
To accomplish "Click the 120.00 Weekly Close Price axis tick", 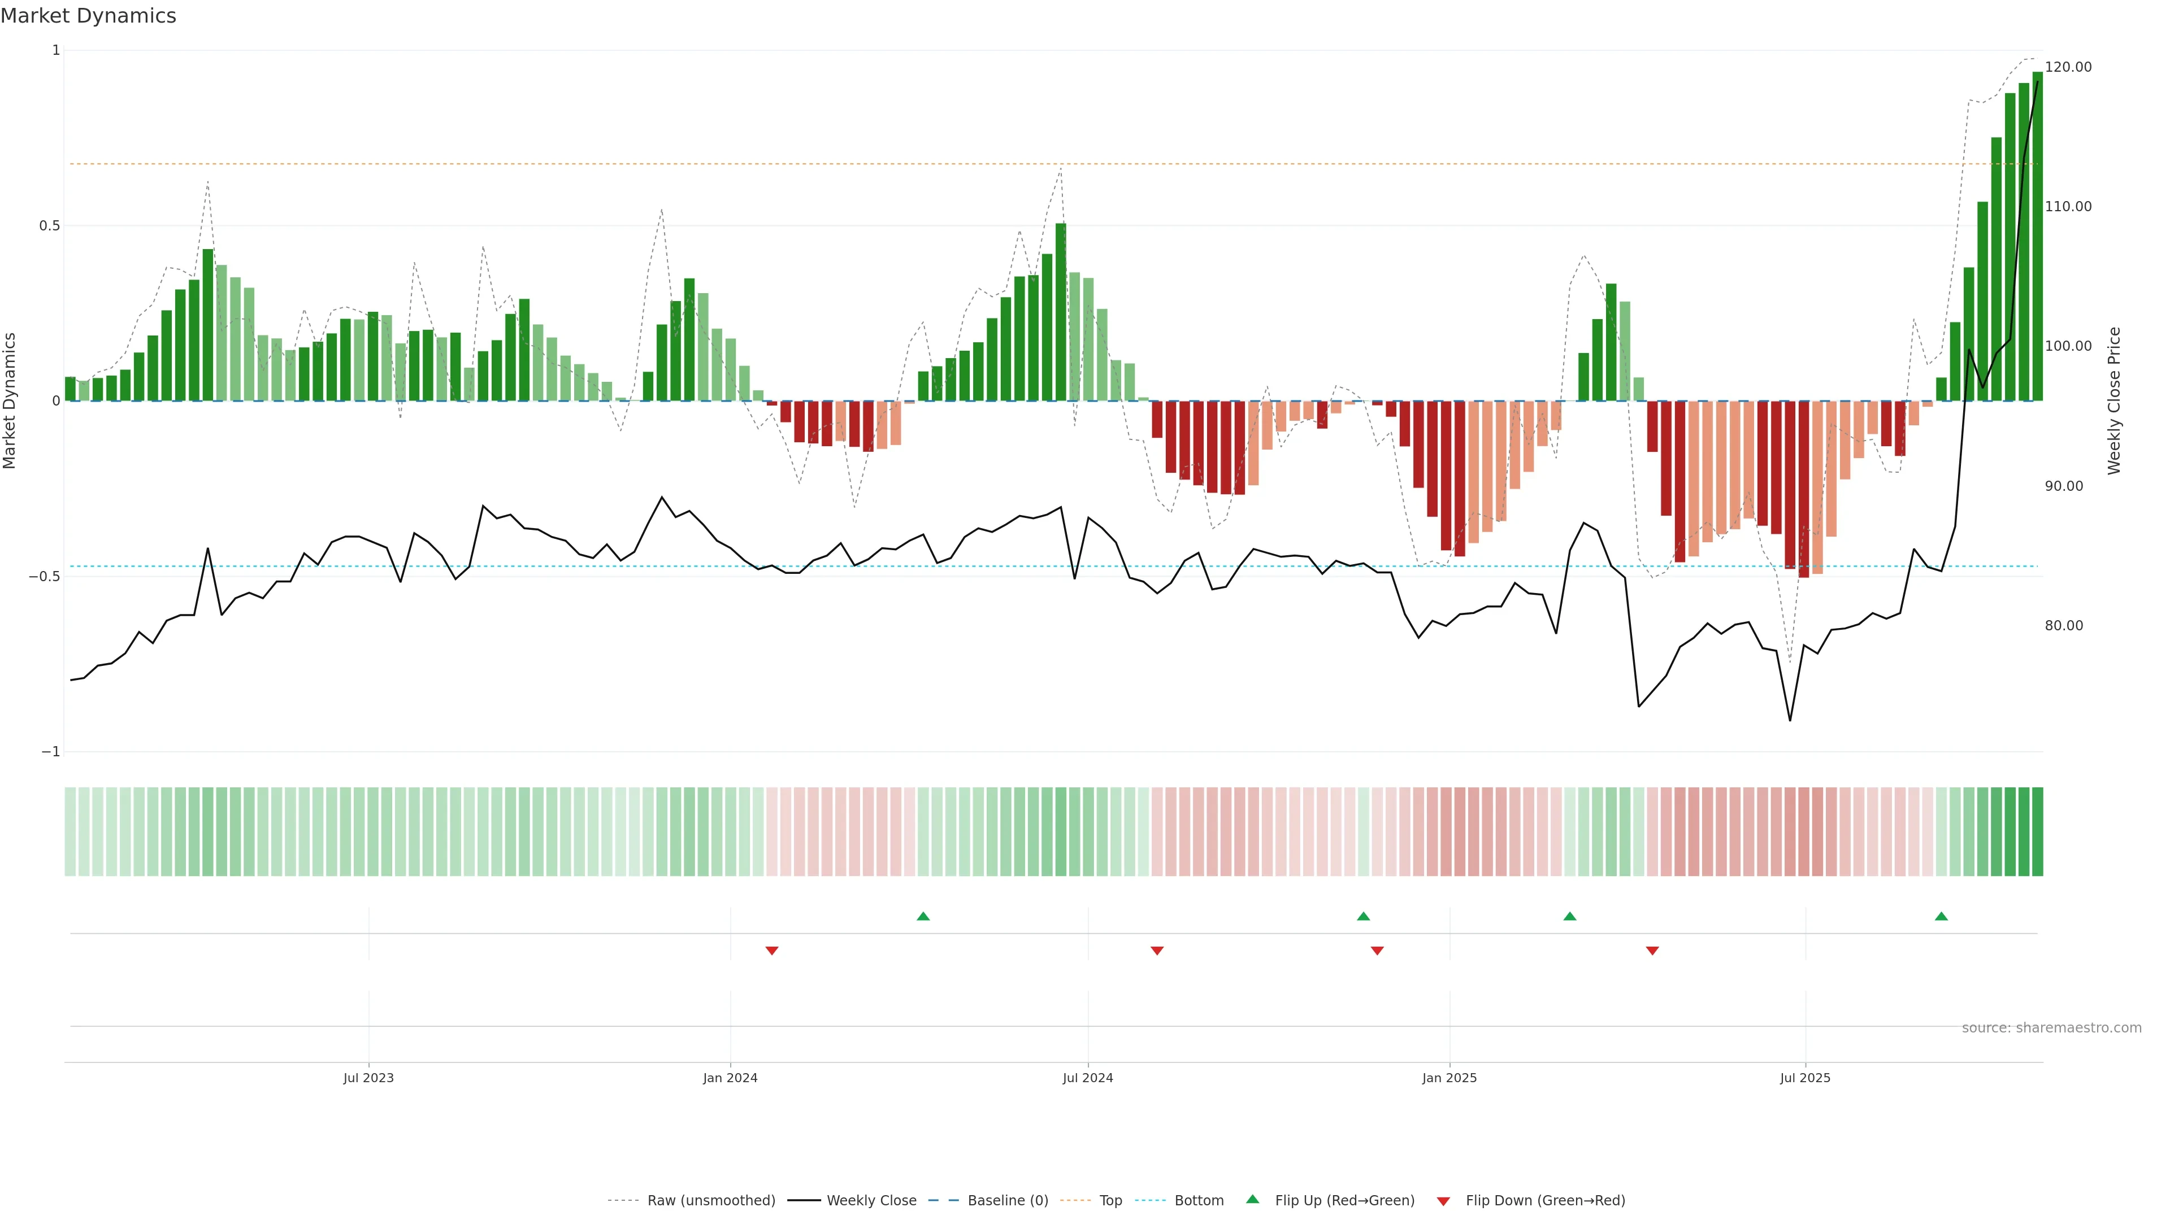I will 2068,67.
